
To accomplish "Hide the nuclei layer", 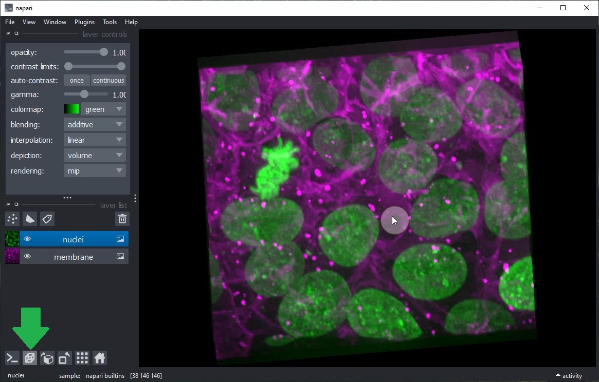I will click(27, 239).
